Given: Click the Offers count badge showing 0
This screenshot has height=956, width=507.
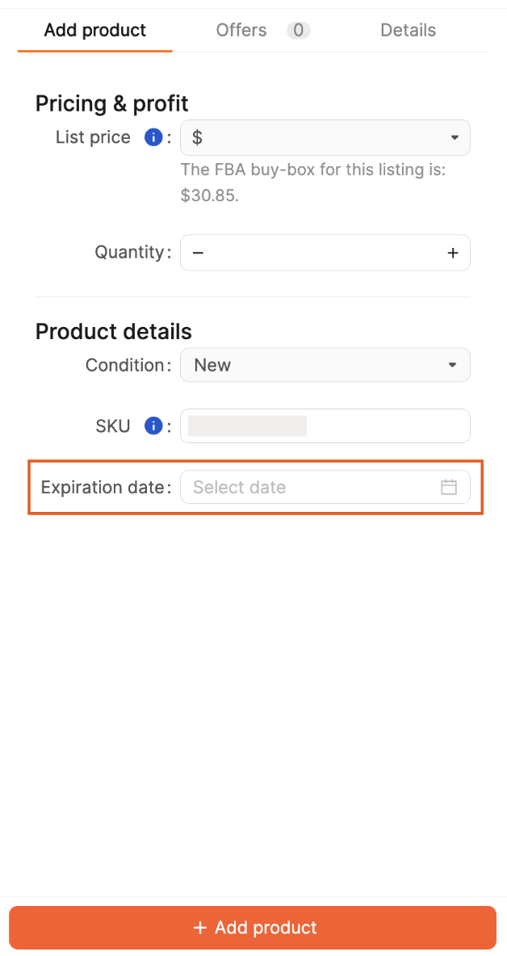Looking at the screenshot, I should (x=299, y=30).
